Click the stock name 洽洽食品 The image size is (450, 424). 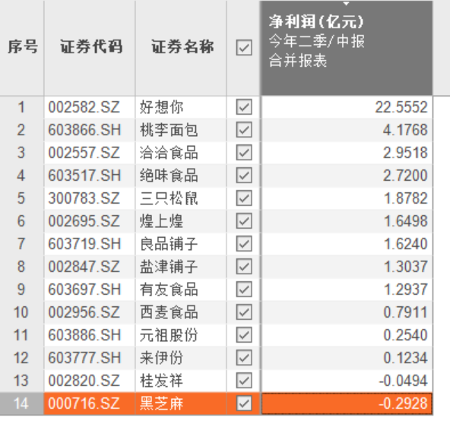point(169,153)
